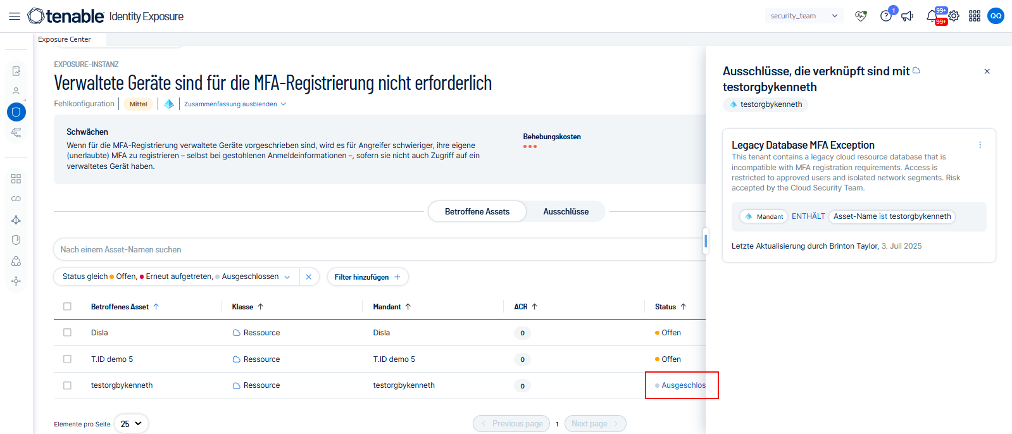Open the Elemente pro Seite dropdown

pyautogui.click(x=131, y=424)
